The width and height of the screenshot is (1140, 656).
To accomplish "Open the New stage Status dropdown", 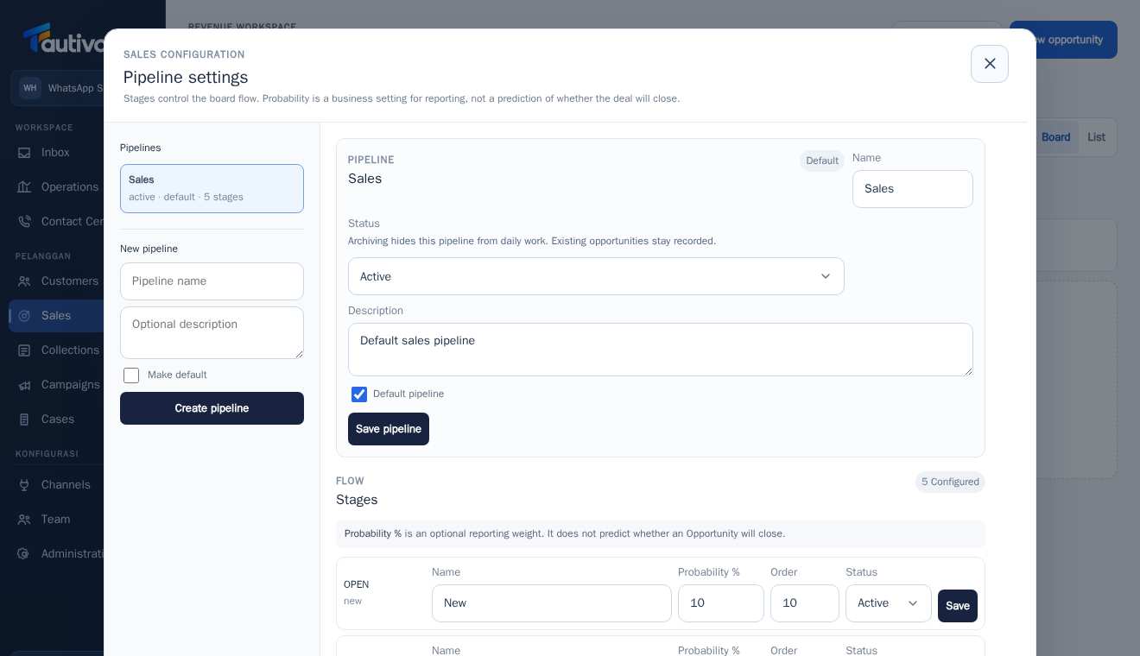I will tap(889, 603).
